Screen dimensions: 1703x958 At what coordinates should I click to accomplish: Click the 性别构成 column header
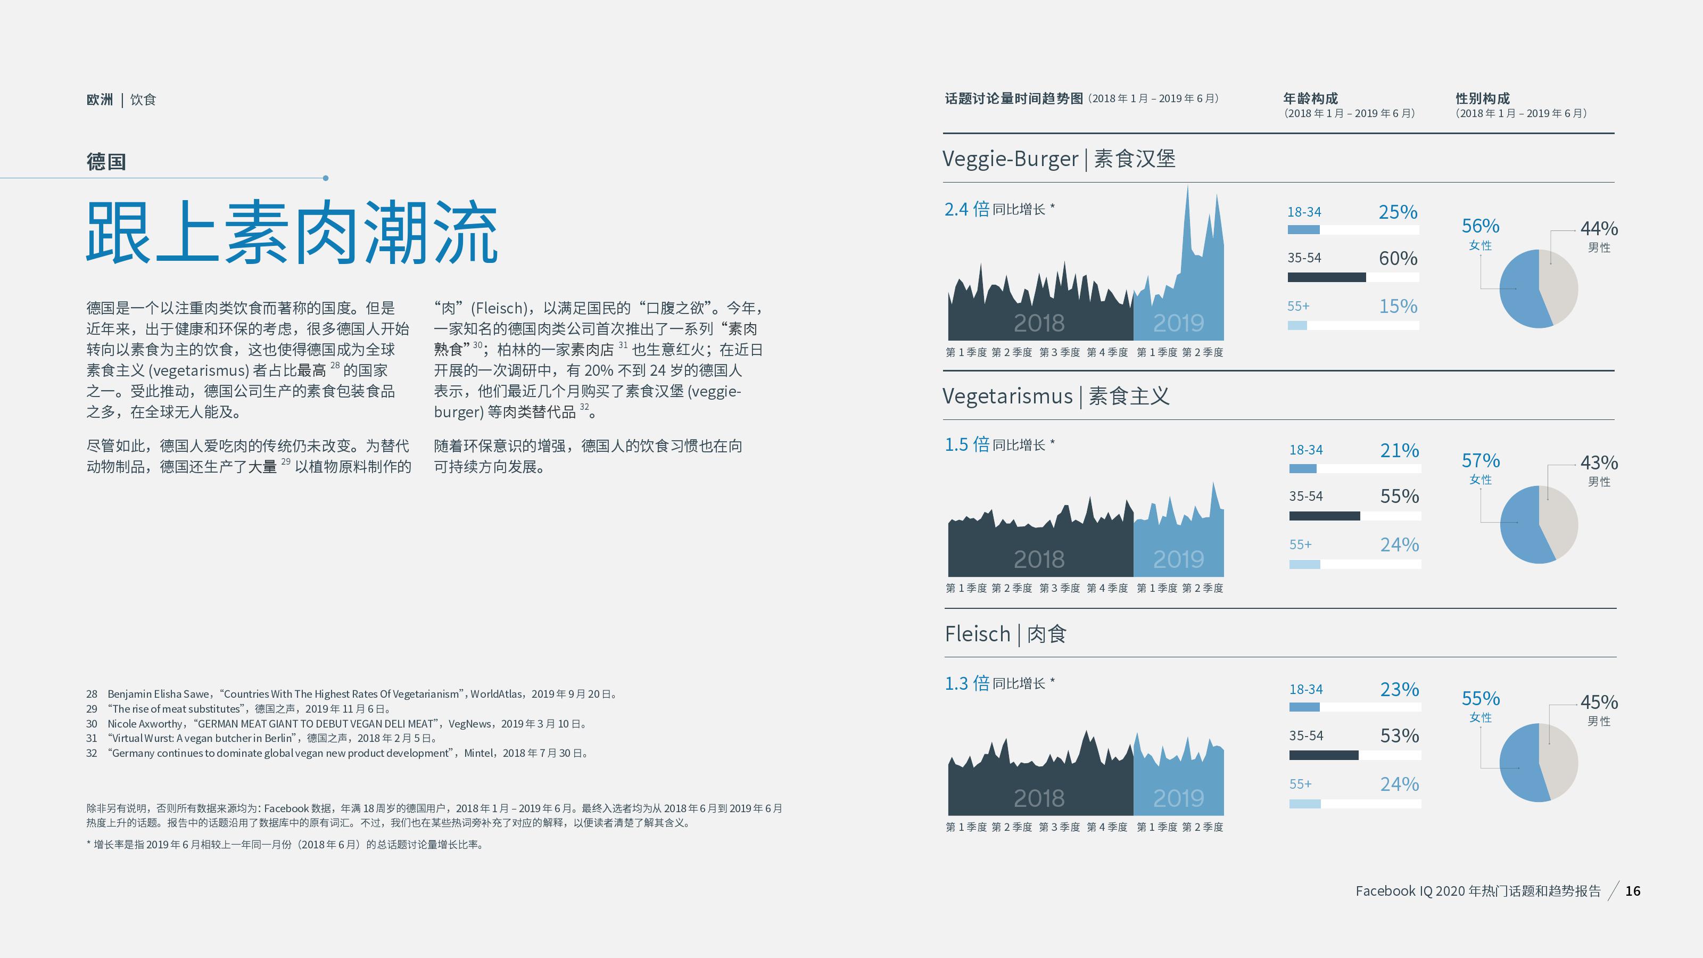point(1483,98)
